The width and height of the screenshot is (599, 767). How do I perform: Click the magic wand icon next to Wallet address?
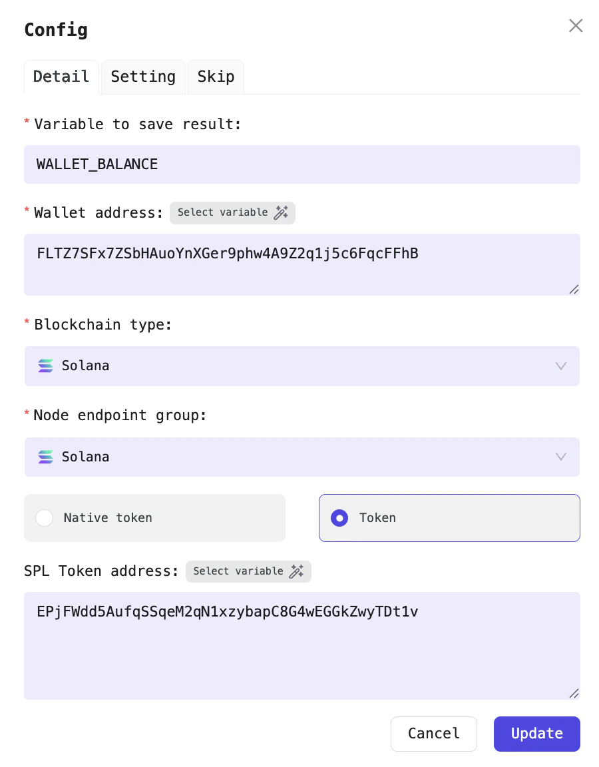click(x=281, y=212)
